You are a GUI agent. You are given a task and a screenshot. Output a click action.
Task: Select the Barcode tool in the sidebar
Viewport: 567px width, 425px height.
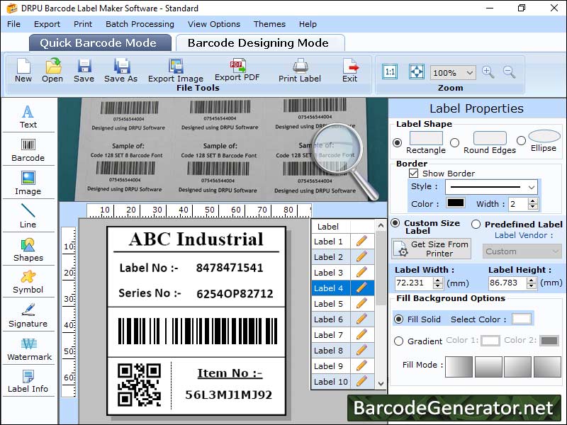[28, 151]
